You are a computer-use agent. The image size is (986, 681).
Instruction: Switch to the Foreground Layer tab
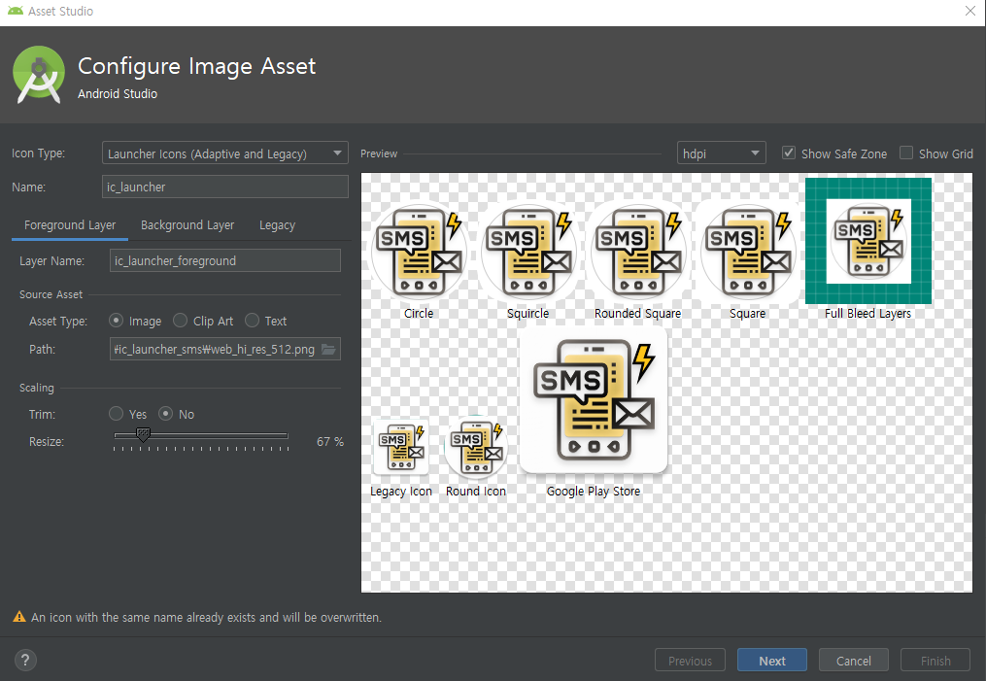[70, 225]
